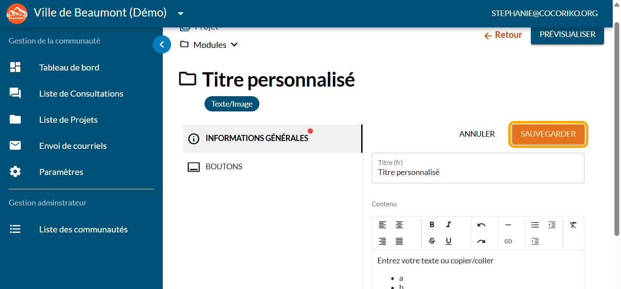Insert a horizontal line
Viewport: 621px width, 289px height.
click(x=508, y=225)
